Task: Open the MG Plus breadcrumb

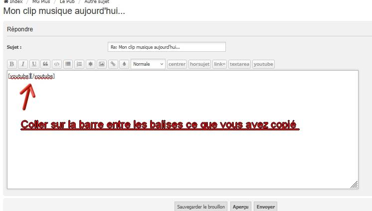Action: point(41,1)
